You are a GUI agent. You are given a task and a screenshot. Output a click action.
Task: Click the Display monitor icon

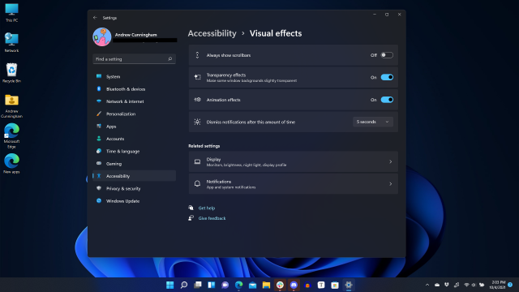click(x=197, y=161)
